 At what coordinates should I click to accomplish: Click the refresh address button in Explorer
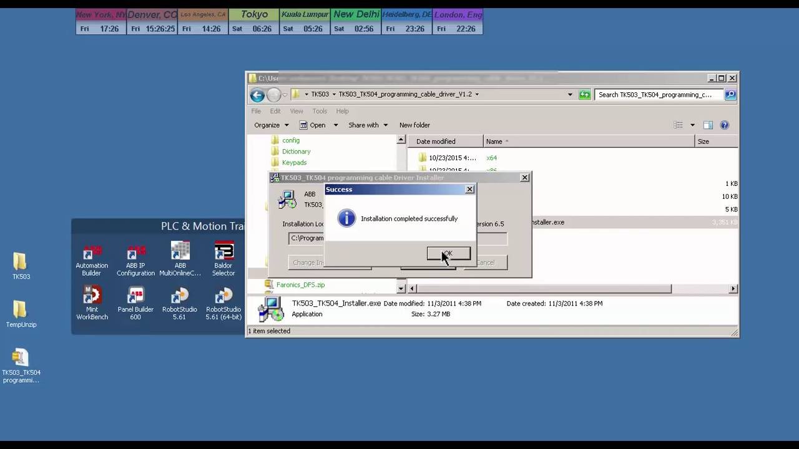click(x=584, y=95)
